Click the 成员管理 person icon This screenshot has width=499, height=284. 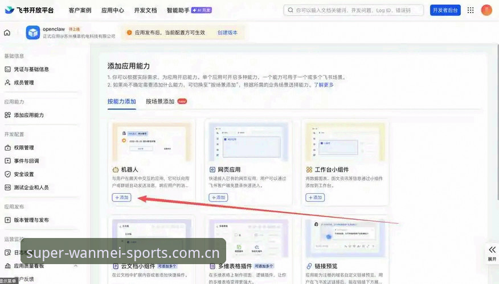point(7,82)
